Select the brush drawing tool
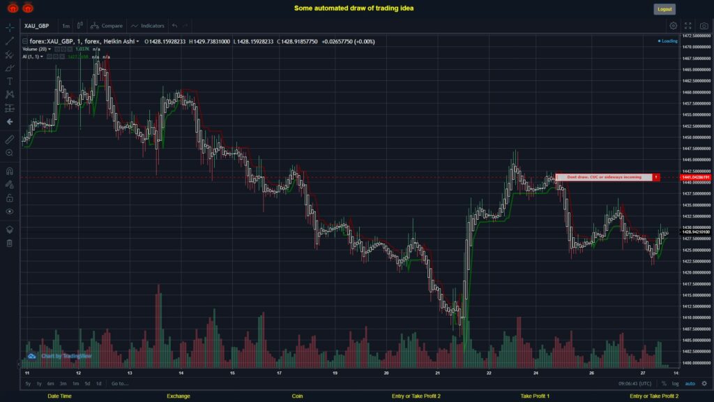 pos(10,68)
